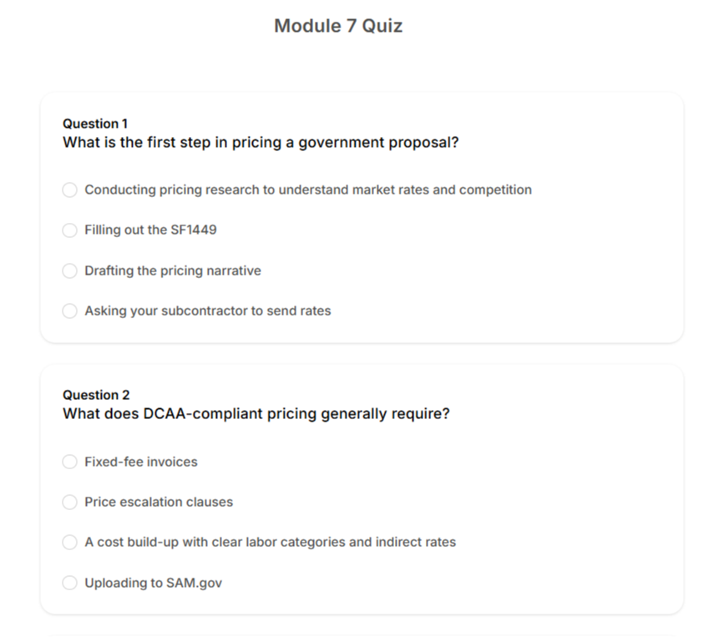Click the question text about first pricing step
This screenshot has width=714, height=637.
261,143
